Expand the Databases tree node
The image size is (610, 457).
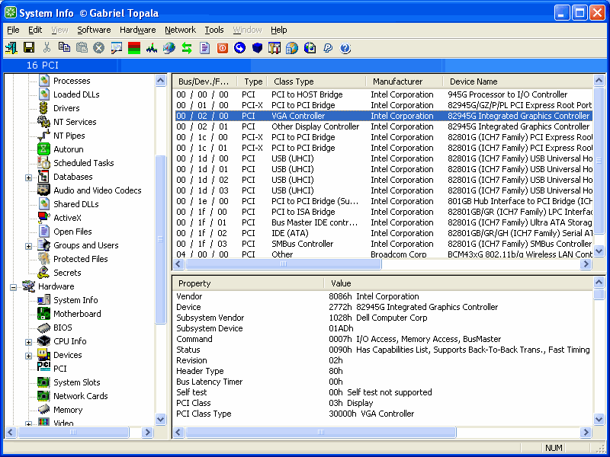click(x=29, y=177)
